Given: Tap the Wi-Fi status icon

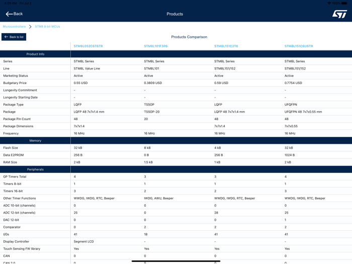Looking at the screenshot, I should [329, 3].
